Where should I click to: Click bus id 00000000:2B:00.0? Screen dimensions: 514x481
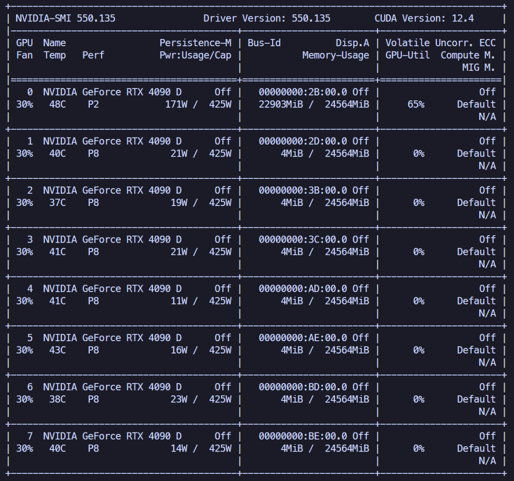(303, 92)
